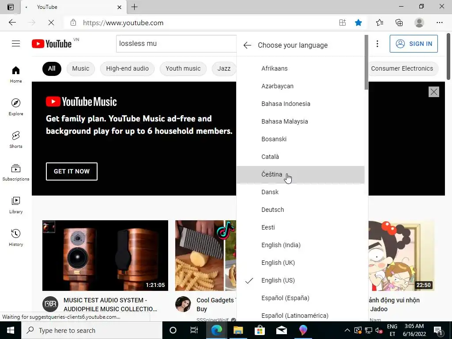Image resolution: width=452 pixels, height=339 pixels.
Task: Choose Bahasa Malaysia language
Action: (300, 121)
